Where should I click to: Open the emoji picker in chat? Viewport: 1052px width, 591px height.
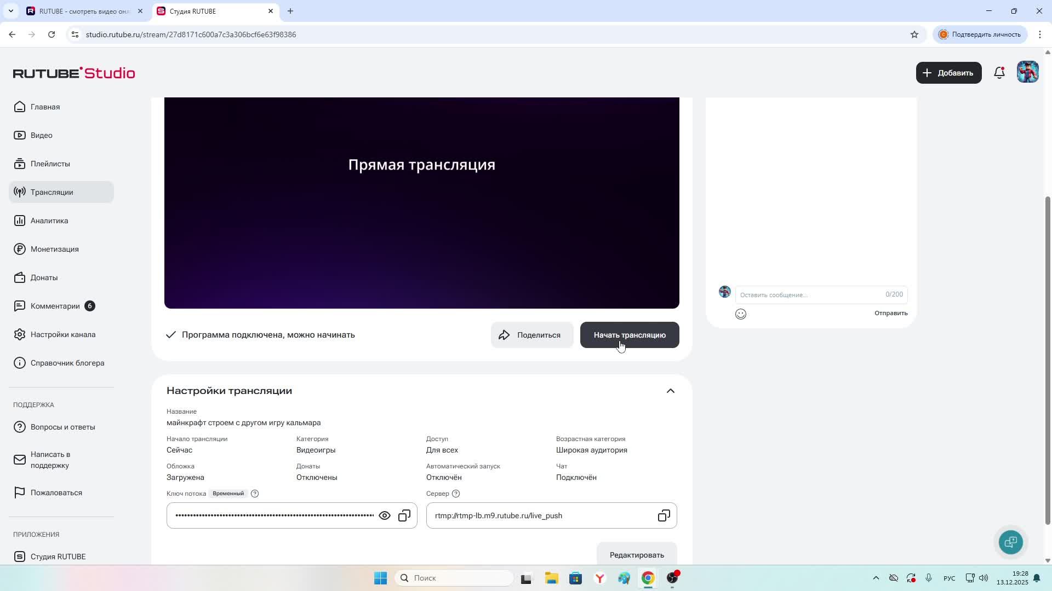point(741,314)
